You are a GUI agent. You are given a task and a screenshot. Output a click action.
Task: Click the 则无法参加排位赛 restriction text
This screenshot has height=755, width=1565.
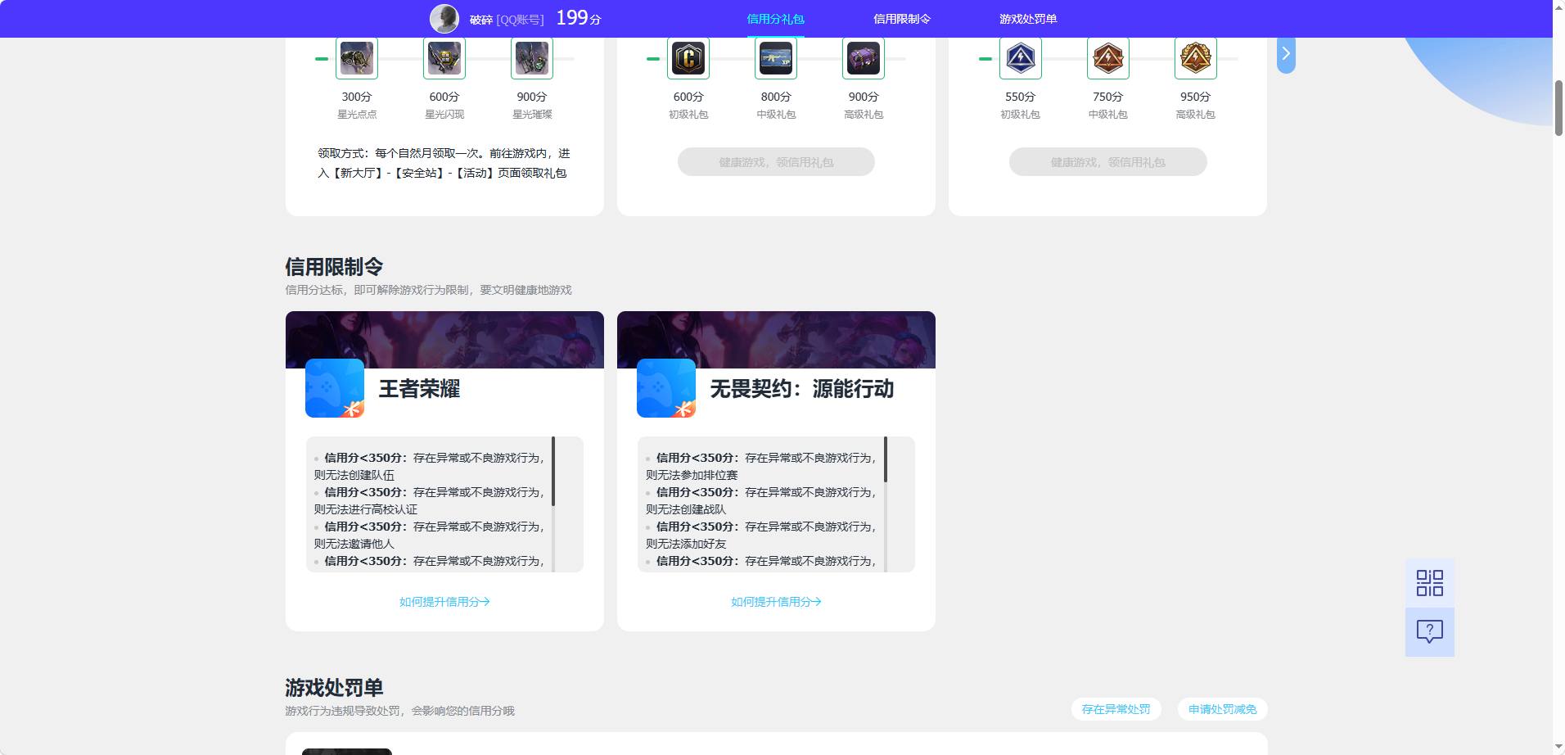(x=692, y=475)
